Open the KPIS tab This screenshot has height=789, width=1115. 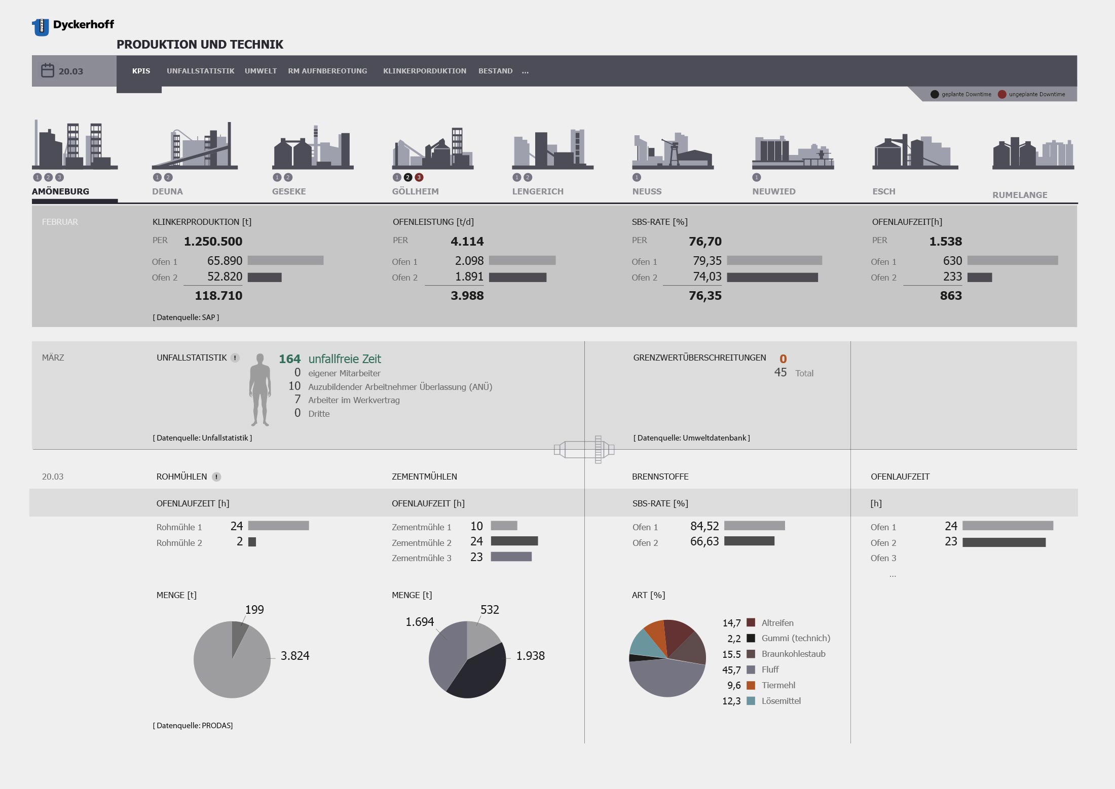(141, 71)
